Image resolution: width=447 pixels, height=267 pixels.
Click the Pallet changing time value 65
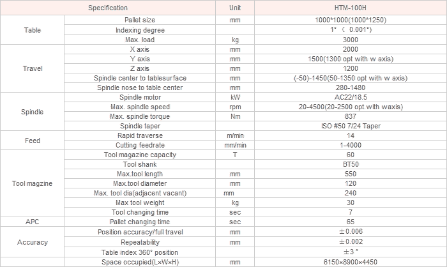click(351, 222)
